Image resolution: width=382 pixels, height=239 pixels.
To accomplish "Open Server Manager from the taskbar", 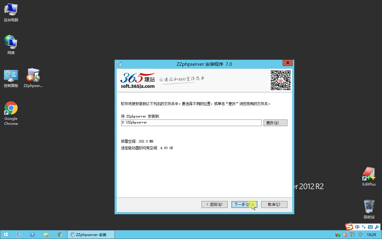I will click(19, 235).
